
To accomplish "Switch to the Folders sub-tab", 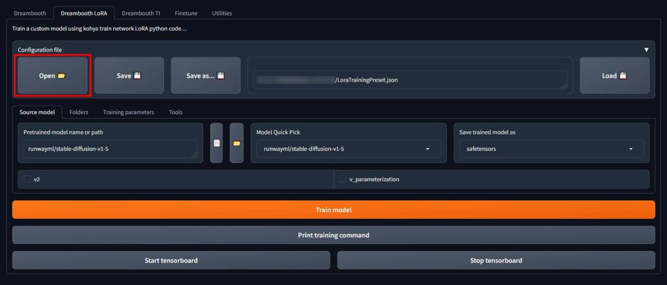I will click(x=79, y=112).
